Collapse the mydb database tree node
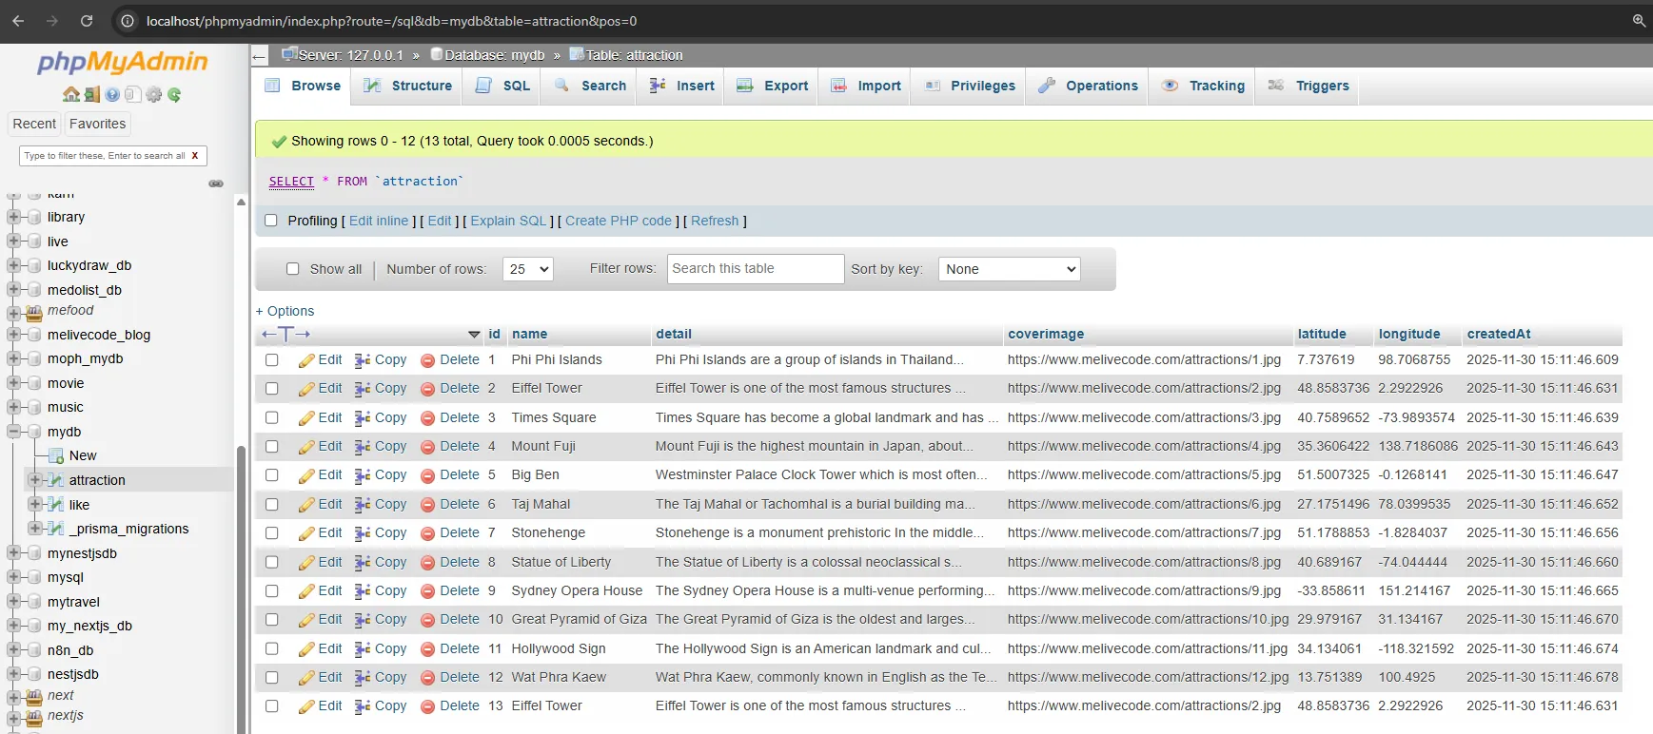Screen dimensions: 1653x734 [14, 432]
